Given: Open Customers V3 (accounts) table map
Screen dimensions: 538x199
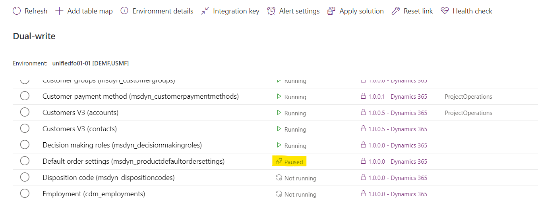Looking at the screenshot, I should 80,113.
